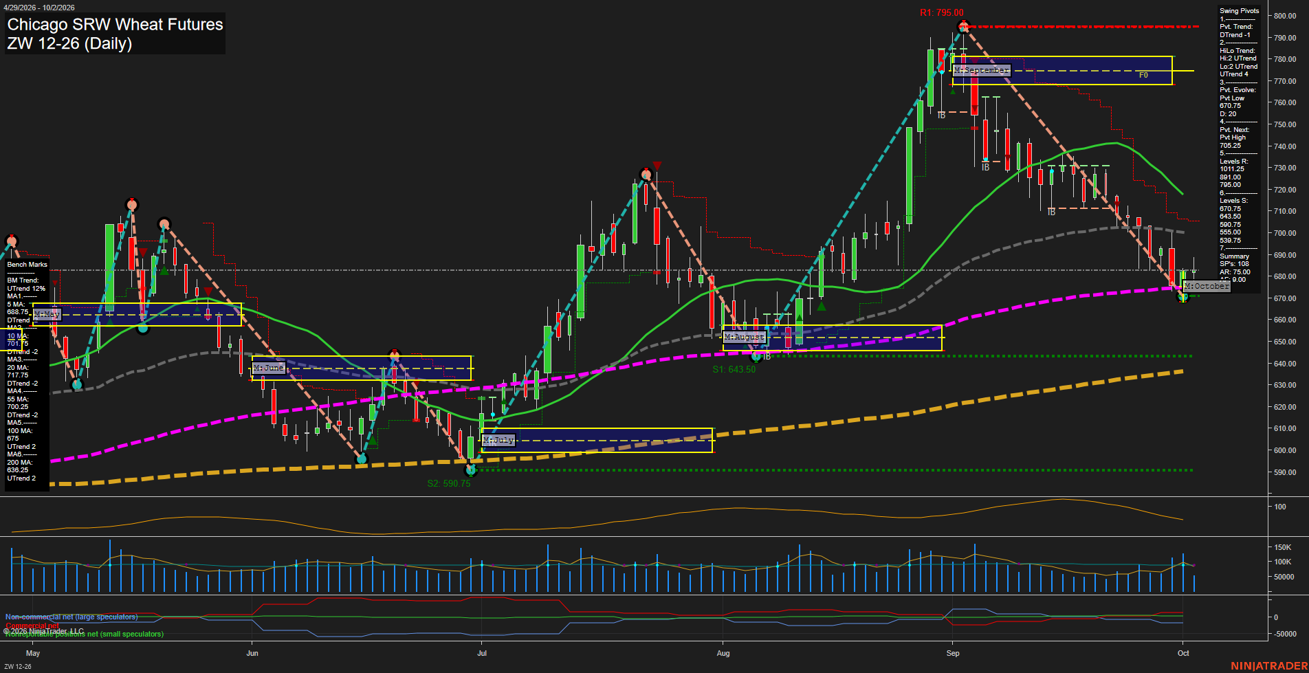Select the ZW 12-26 (Daily) instrument label

[x=69, y=43]
